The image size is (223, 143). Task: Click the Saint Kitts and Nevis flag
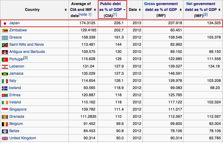5,45
